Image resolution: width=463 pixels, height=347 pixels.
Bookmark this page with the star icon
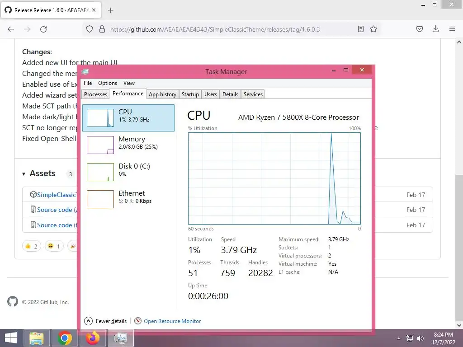(x=373, y=29)
